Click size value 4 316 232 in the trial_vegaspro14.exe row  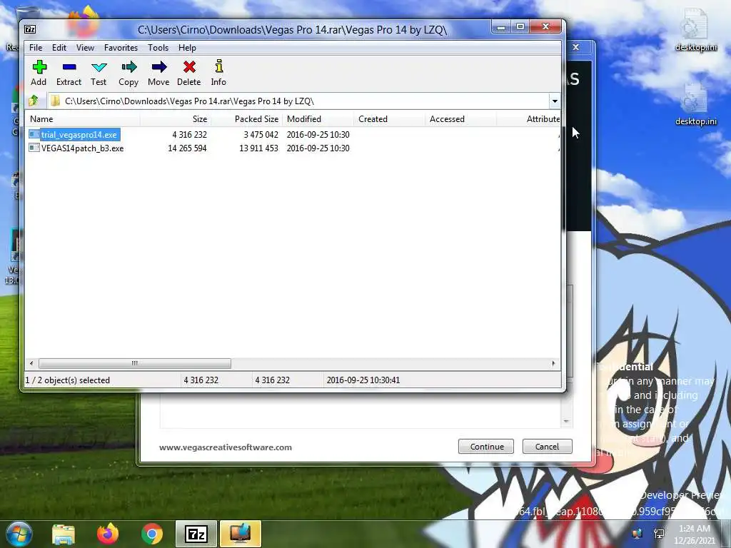(189, 135)
